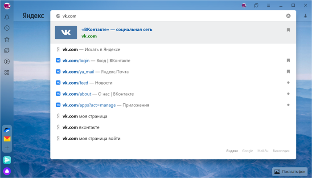Image resolution: width=312 pixels, height=178 pixels.
Task: Activate Alice voice assistant icon
Action: point(7,171)
